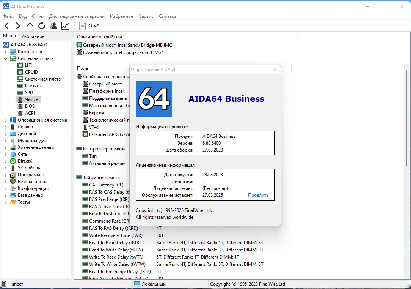This screenshot has height=289, width=411.
Task: Click the Сеть network icon
Action: point(13,154)
